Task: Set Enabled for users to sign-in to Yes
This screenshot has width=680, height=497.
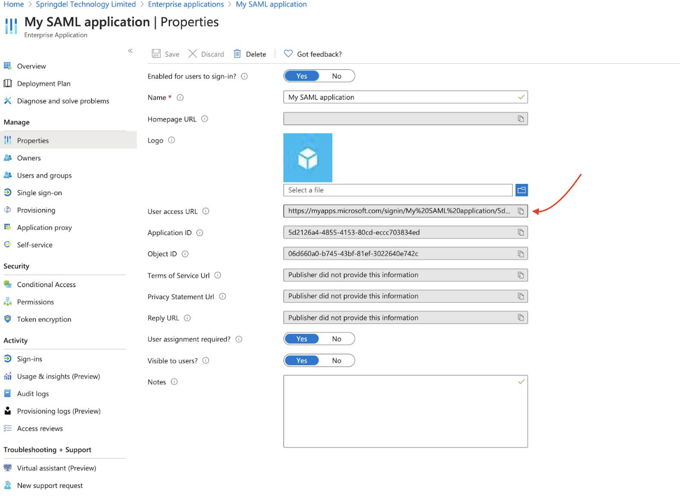Action: point(302,76)
